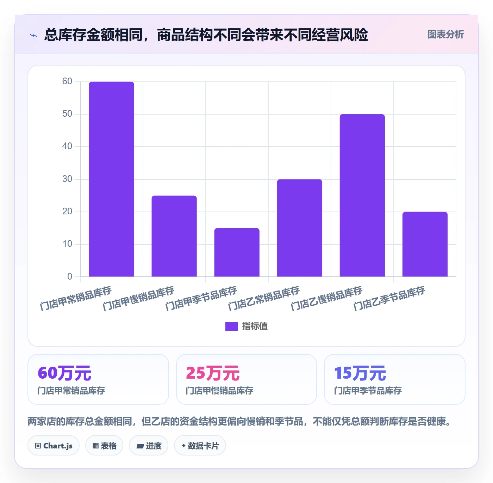Select the 门店乙季节品库存 bar in the chart
Image resolution: width=493 pixels, height=483 pixels.
point(425,244)
